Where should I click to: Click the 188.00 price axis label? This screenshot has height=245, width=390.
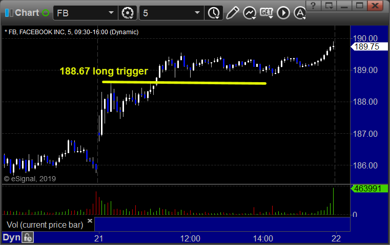point(365,102)
